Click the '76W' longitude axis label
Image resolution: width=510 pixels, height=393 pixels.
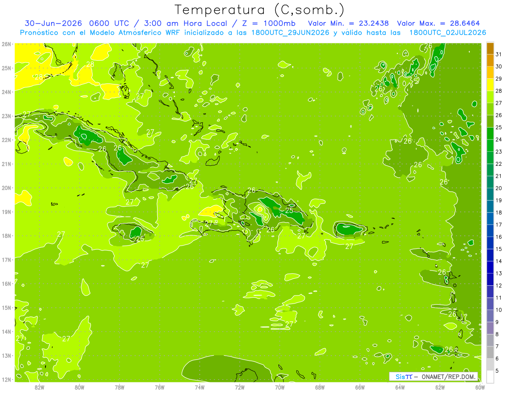click(x=159, y=387)
